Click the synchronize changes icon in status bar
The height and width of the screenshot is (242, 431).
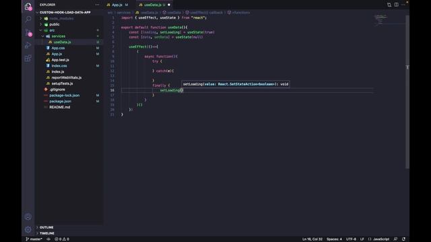pyautogui.click(x=48, y=239)
